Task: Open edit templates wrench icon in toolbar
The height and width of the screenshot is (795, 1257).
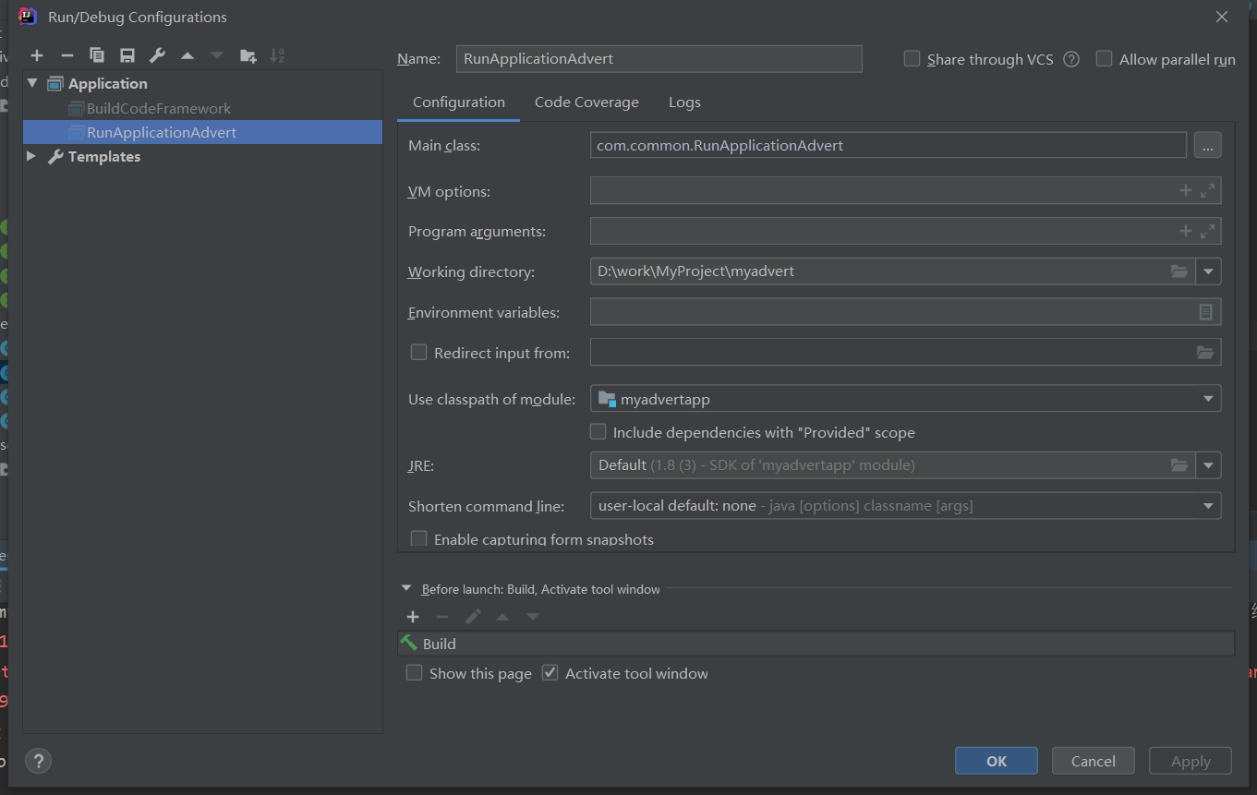Action: [157, 56]
